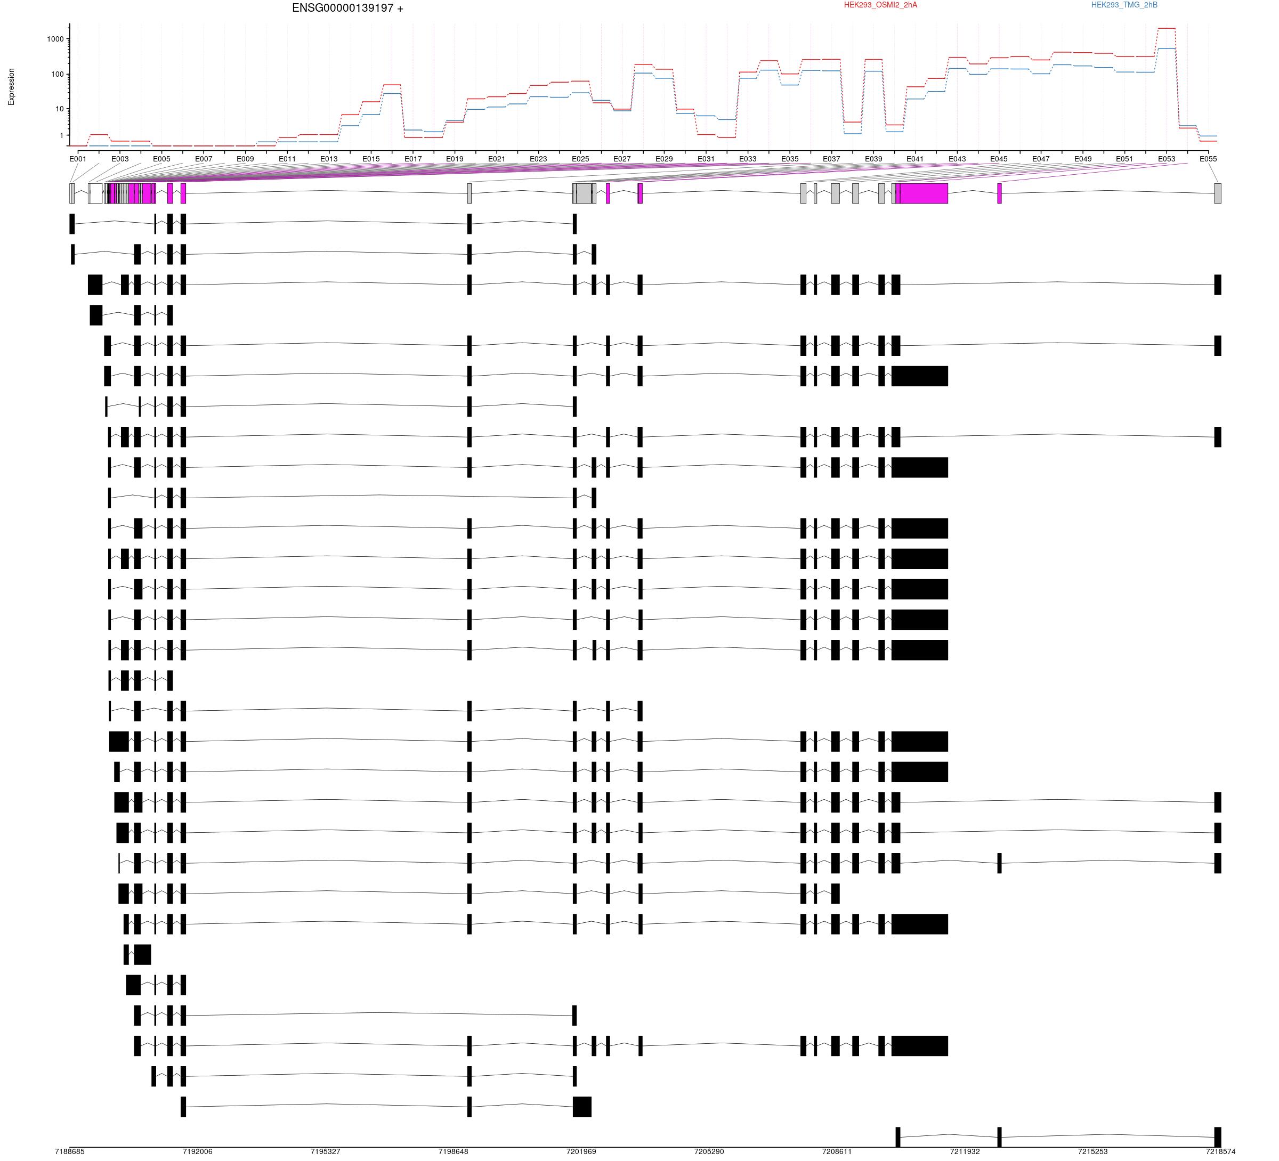Click exon bin label E019
The width and height of the screenshot is (1279, 1161).
(455, 159)
